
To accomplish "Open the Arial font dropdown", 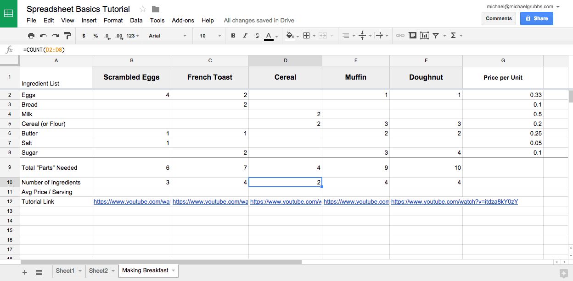I will (x=168, y=36).
